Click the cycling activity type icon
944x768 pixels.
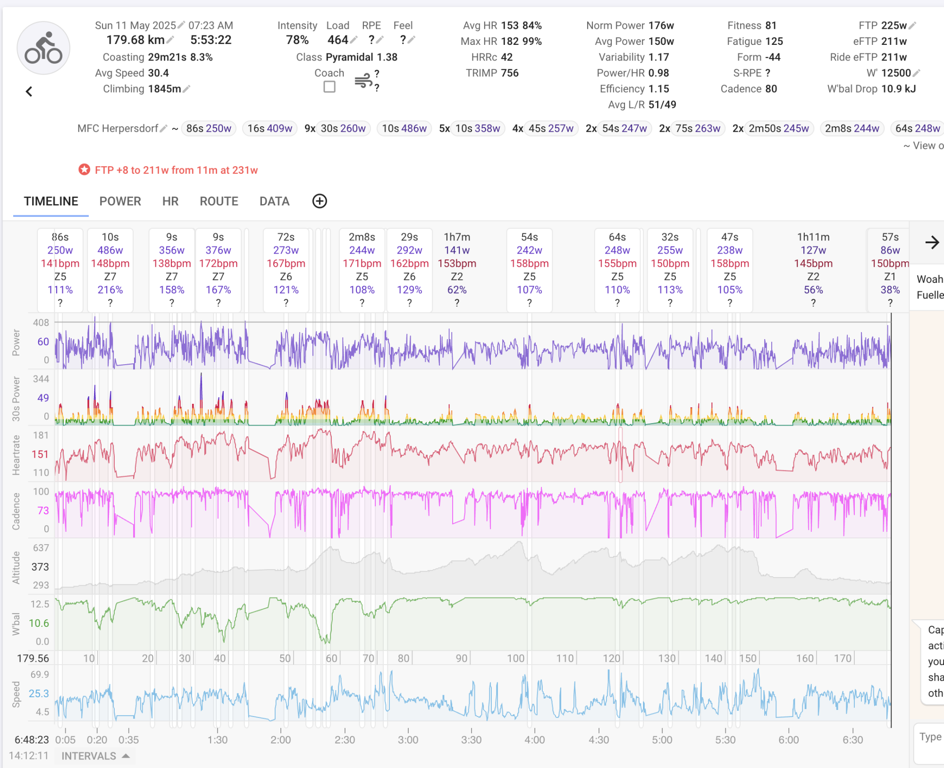pos(43,49)
